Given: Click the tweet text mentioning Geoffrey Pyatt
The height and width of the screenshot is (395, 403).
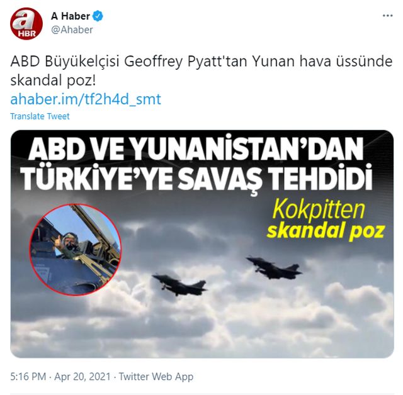Looking at the screenshot, I should [x=201, y=62].
